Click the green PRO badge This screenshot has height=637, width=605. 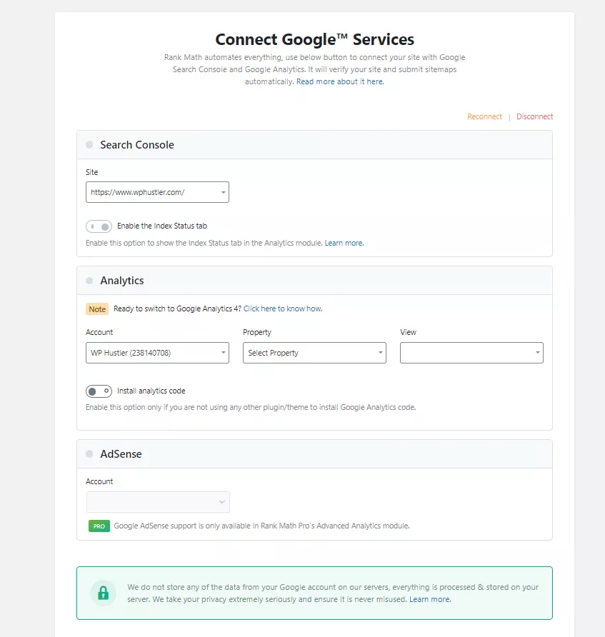point(99,526)
